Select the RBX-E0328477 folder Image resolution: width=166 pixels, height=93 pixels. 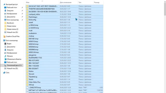coord(33,68)
